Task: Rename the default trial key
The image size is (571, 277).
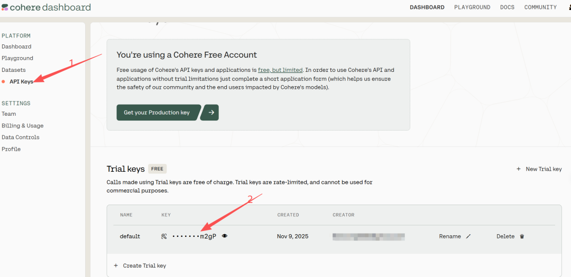Action: pyautogui.click(x=450, y=236)
